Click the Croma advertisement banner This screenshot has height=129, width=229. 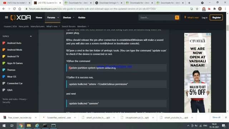(x=198, y=73)
